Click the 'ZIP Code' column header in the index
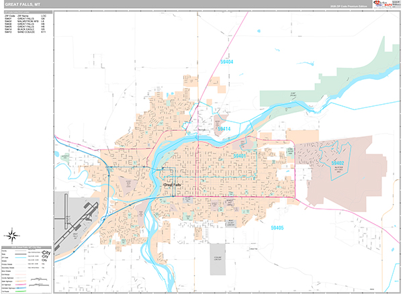Screen dimensions: 403x294 (x=10, y=16)
